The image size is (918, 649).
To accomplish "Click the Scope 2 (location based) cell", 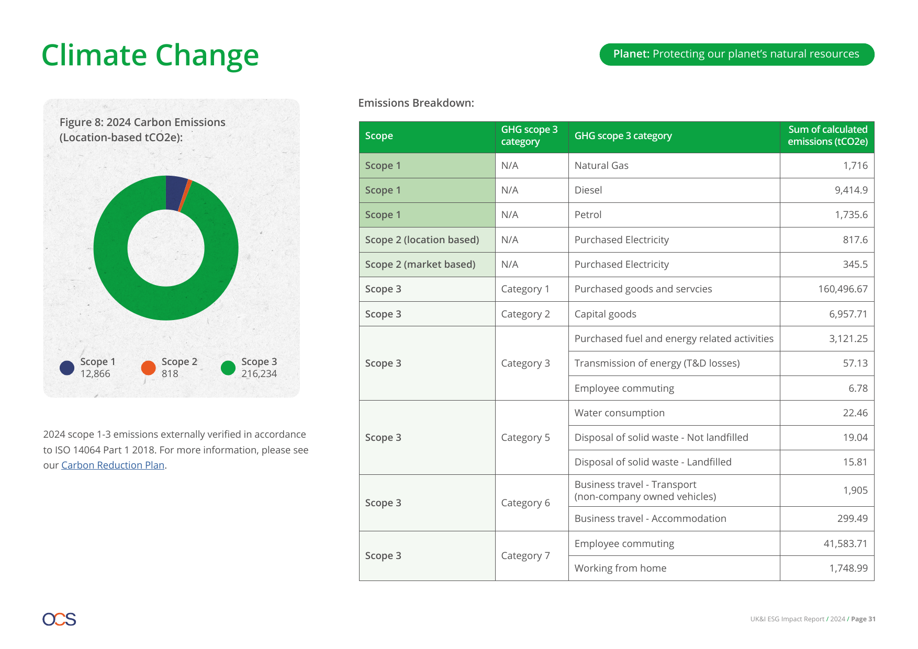I will pyautogui.click(x=427, y=240).
